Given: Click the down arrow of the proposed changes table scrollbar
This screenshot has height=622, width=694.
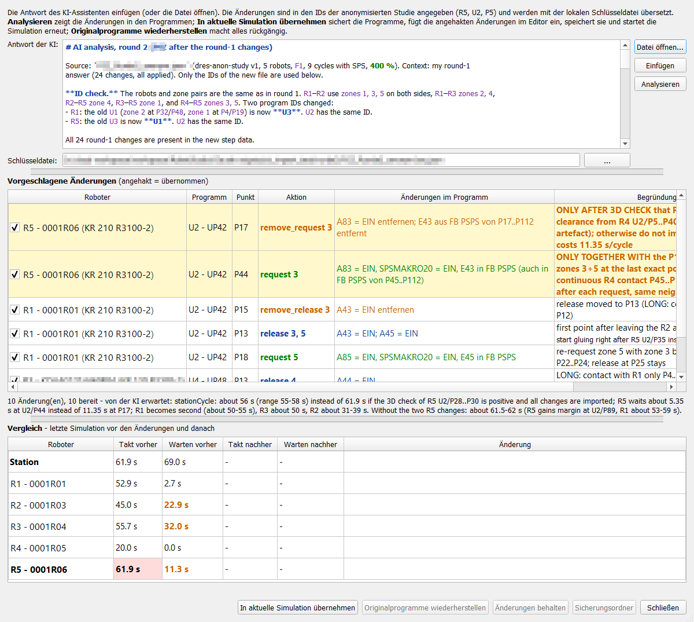Looking at the screenshot, I should pyautogui.click(x=681, y=377).
